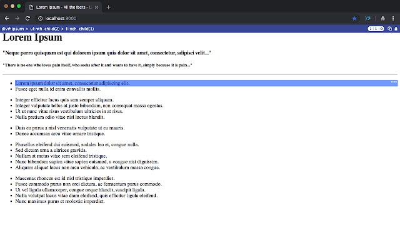Viewport: 400px width, 250px height.
Task: Open a new browser tab
Action: (108, 7)
